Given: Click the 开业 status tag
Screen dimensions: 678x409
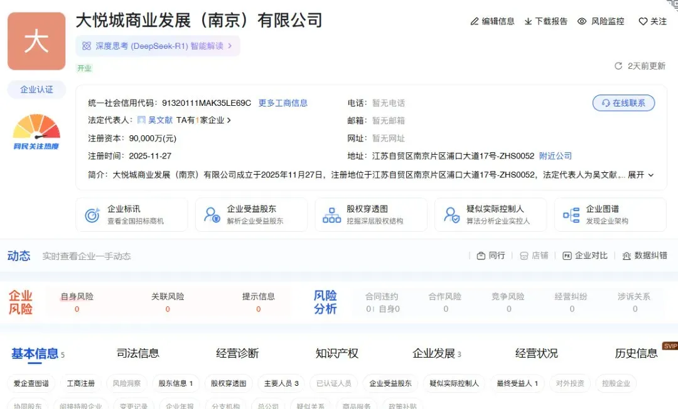Looking at the screenshot, I should (84, 68).
